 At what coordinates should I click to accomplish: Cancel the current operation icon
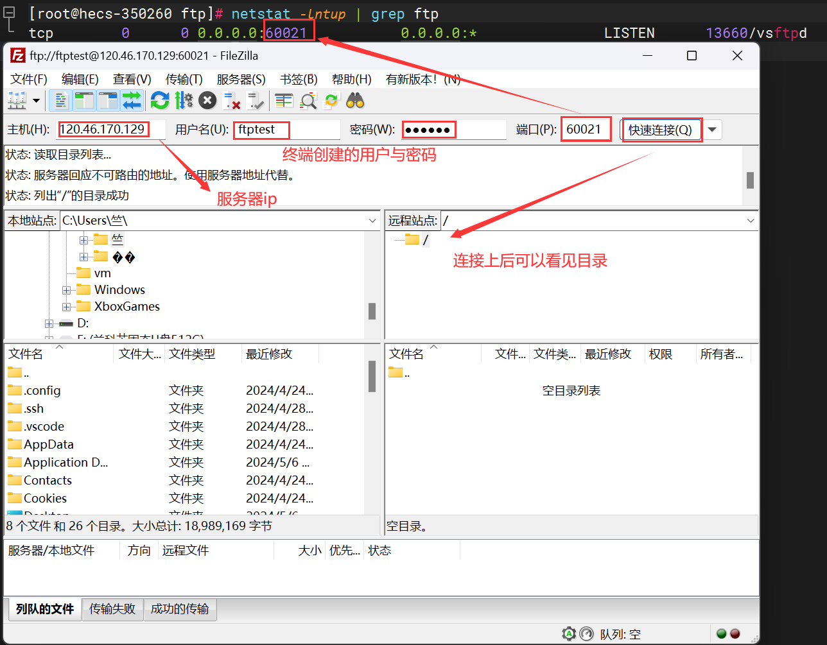coord(207,101)
